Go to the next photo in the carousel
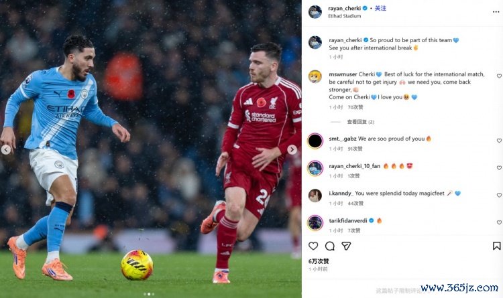The height and width of the screenshot is (298, 503). click(292, 149)
